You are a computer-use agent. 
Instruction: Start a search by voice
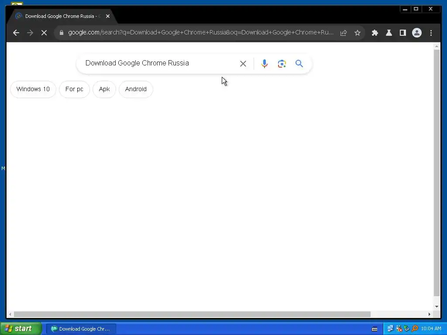[265, 64]
